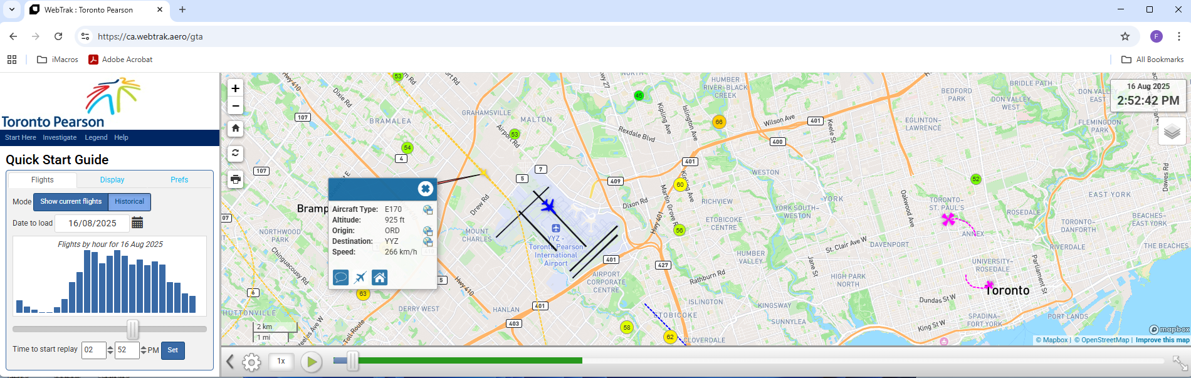Open playback settings gear
This screenshot has height=378, width=1191.
[x=251, y=362]
